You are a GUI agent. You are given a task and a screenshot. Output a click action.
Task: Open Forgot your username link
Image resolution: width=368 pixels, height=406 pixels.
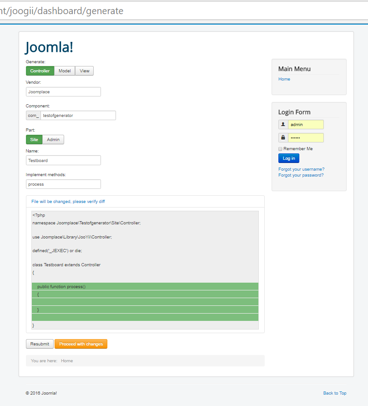[x=301, y=169]
